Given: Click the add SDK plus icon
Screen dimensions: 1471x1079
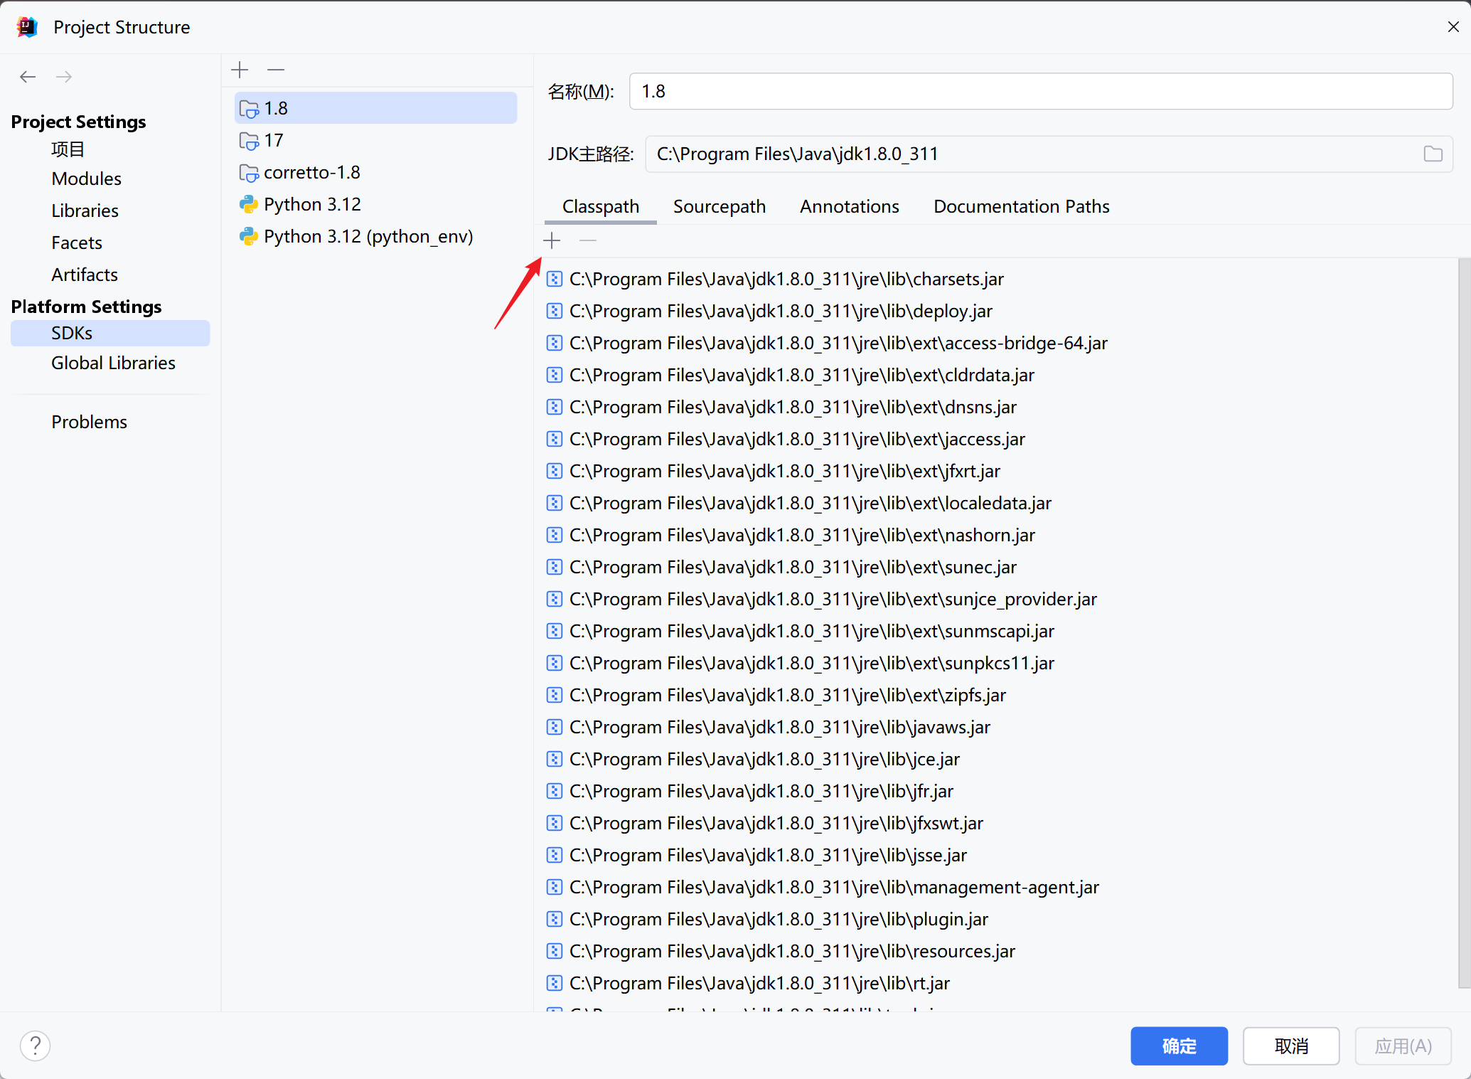Looking at the screenshot, I should click(240, 70).
